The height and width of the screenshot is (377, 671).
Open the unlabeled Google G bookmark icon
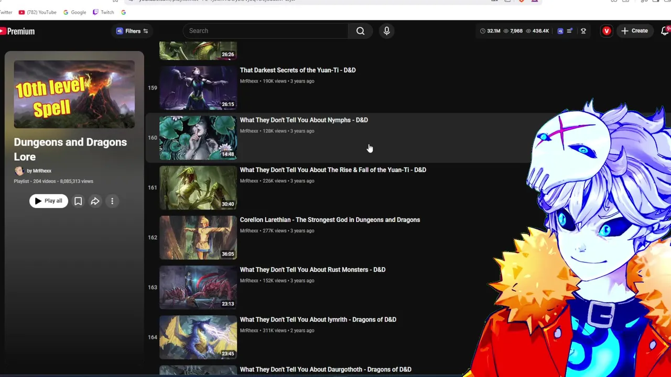[123, 12]
